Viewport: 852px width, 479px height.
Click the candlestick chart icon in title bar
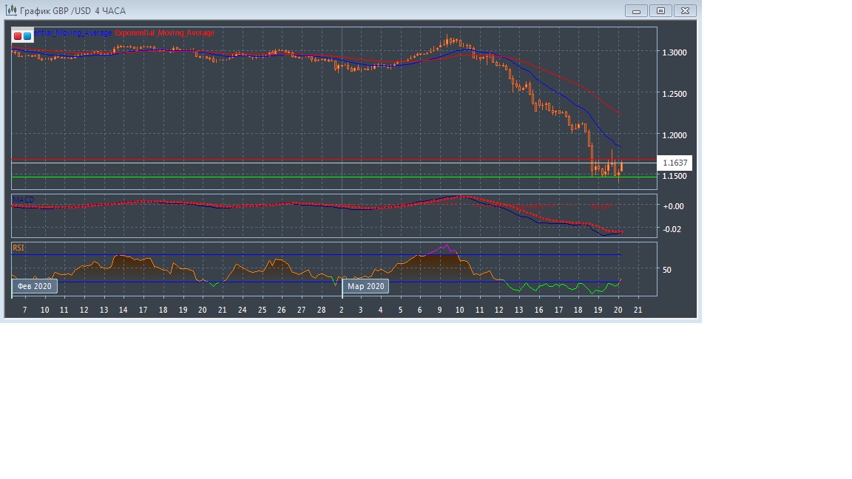click(12, 11)
